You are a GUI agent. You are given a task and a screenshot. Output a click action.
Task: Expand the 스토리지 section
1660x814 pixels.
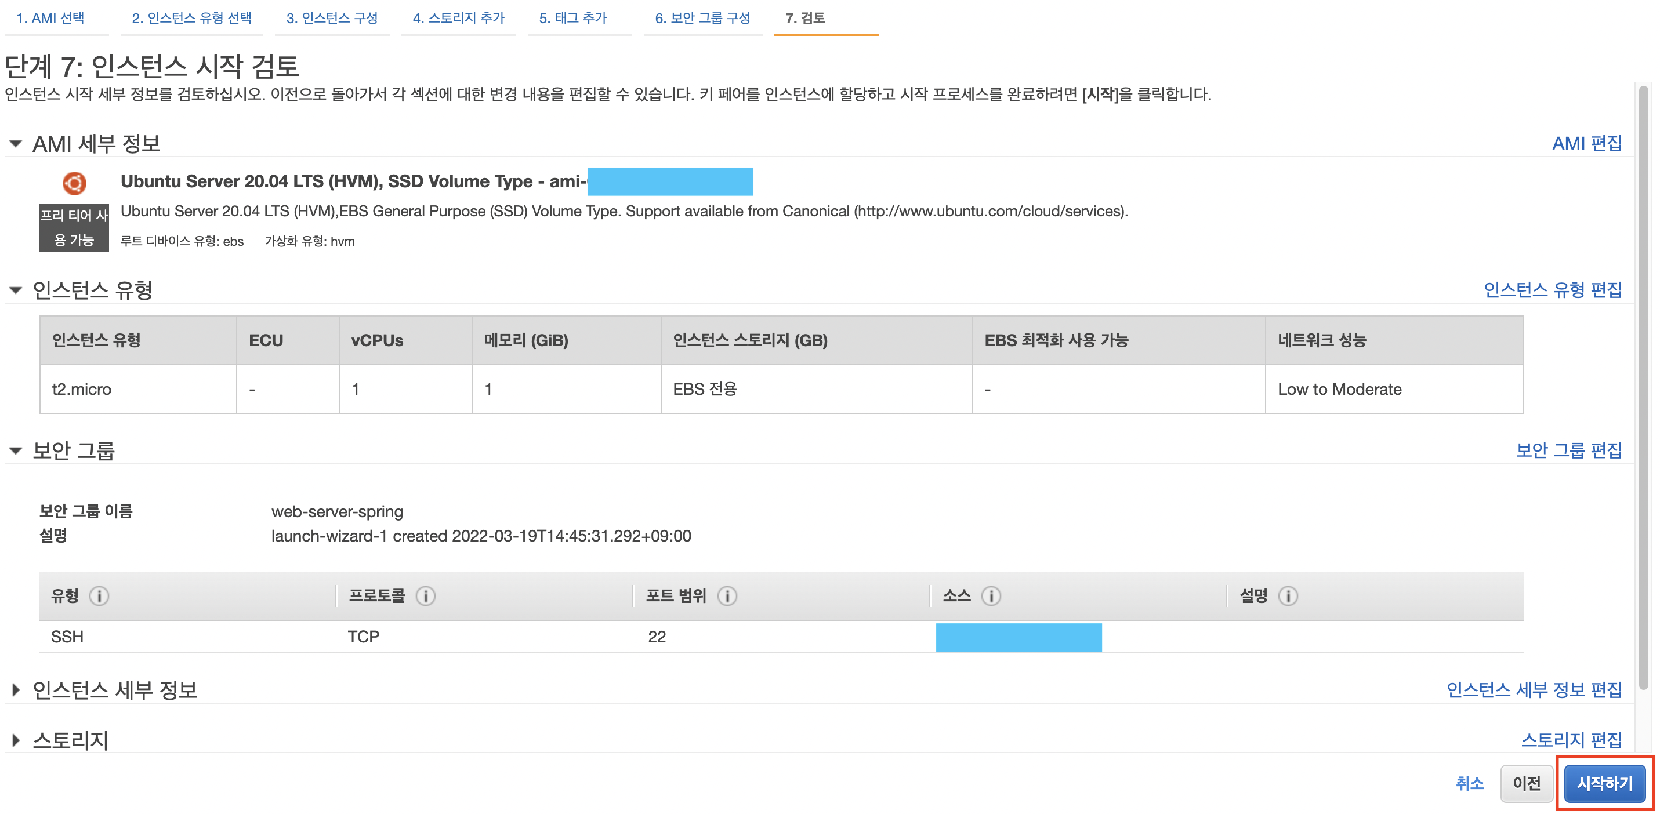[x=16, y=740]
